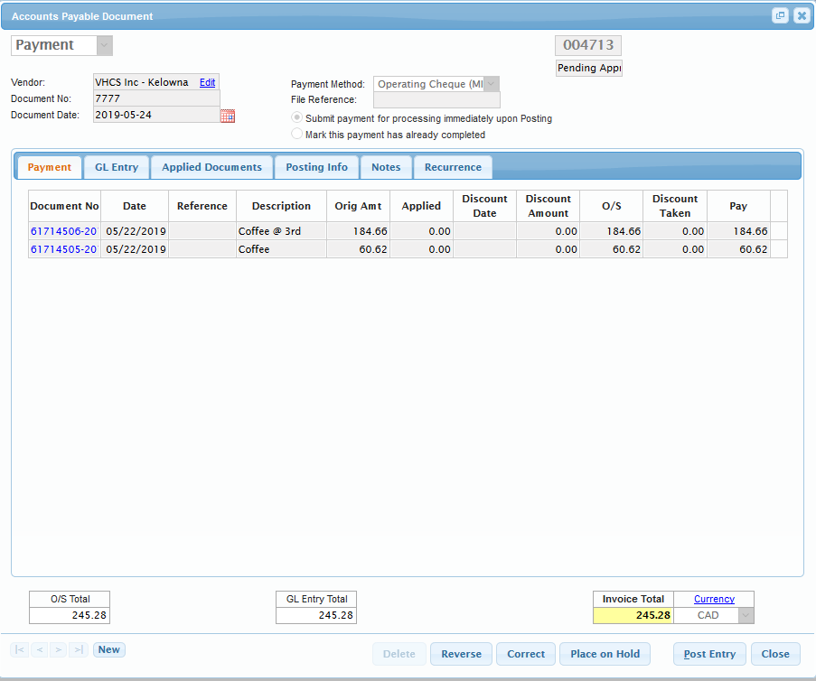This screenshot has width=816, height=681.
Task: Click the yellow Invoice Total field
Action: click(x=633, y=615)
